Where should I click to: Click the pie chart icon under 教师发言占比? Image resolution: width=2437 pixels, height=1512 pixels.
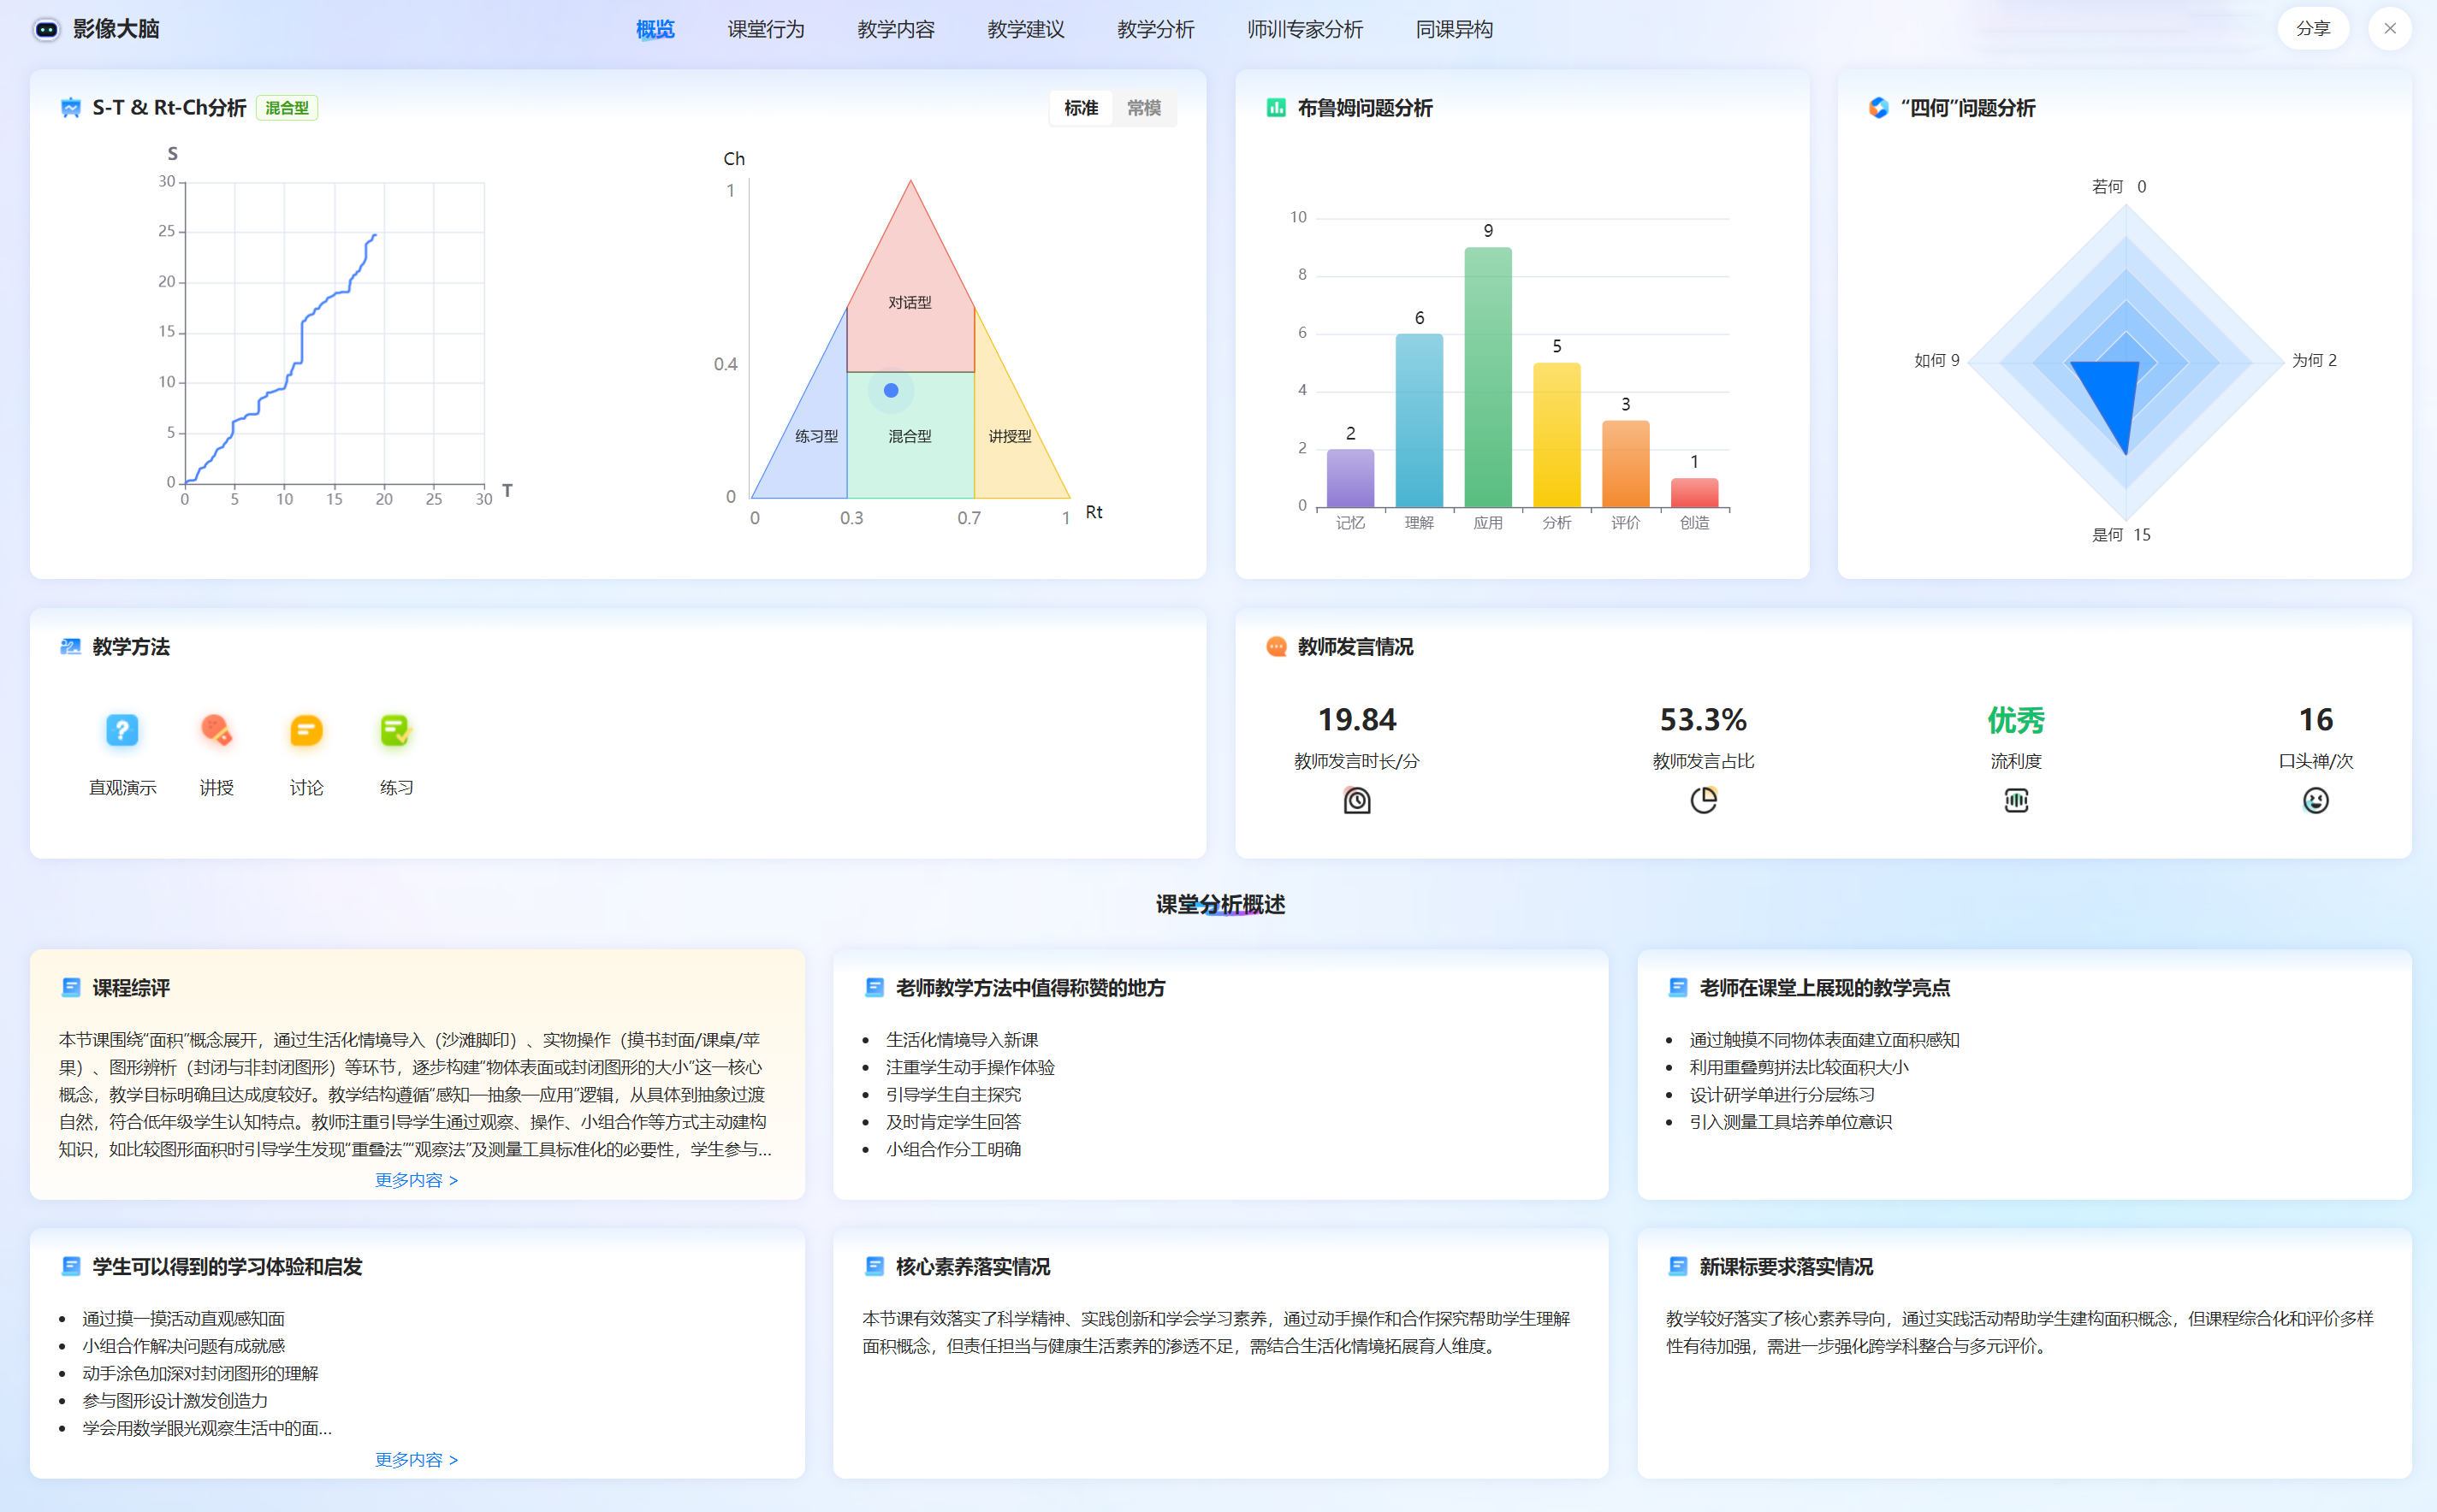click(1703, 800)
